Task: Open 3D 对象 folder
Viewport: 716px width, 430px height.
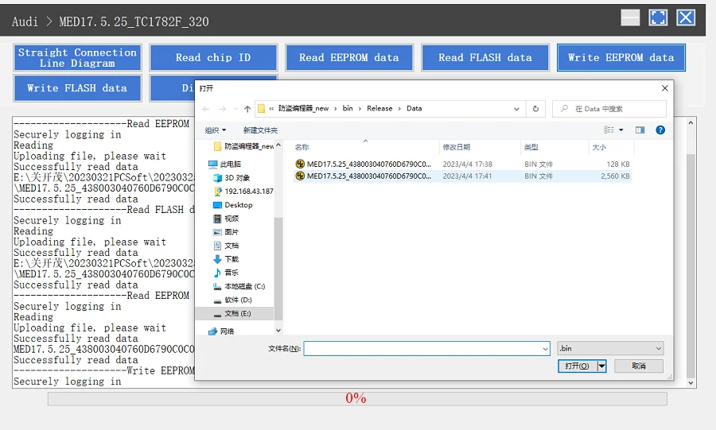Action: 232,178
